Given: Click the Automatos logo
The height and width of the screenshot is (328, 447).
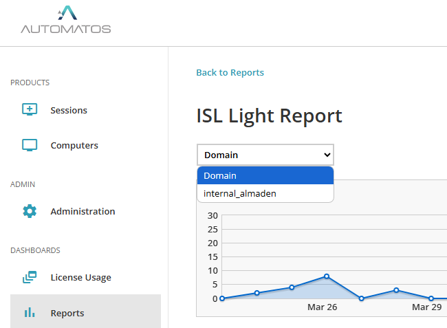Looking at the screenshot, I should (66, 20).
